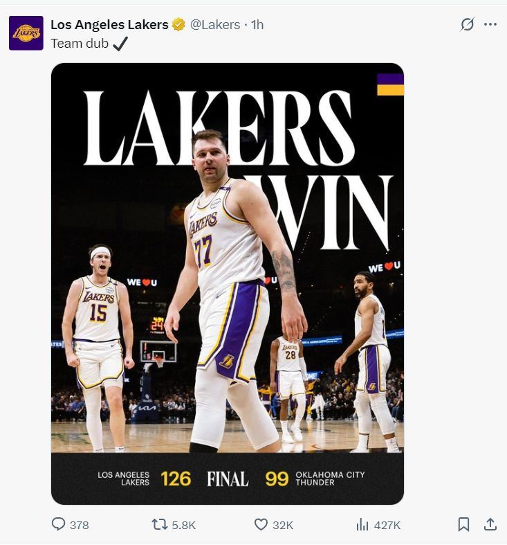Click the gold verified badge

tap(178, 25)
